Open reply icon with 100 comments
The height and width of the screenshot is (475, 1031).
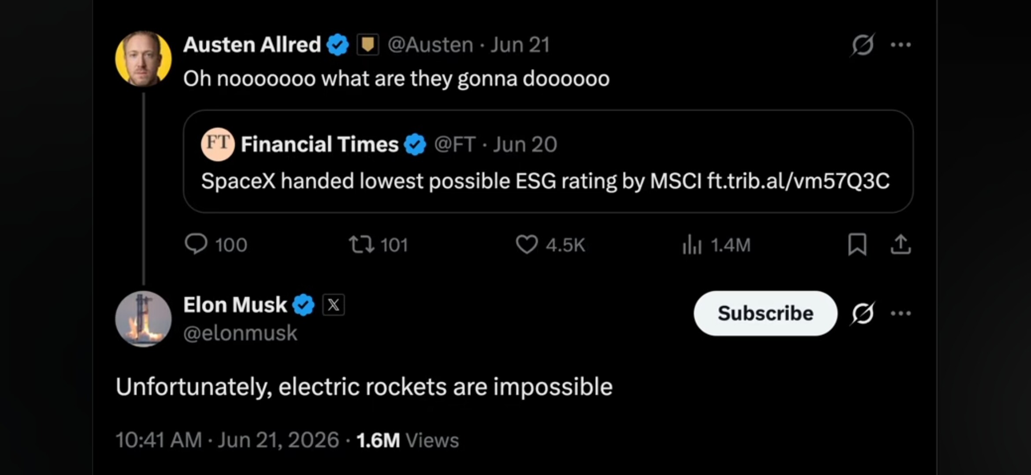(x=196, y=244)
